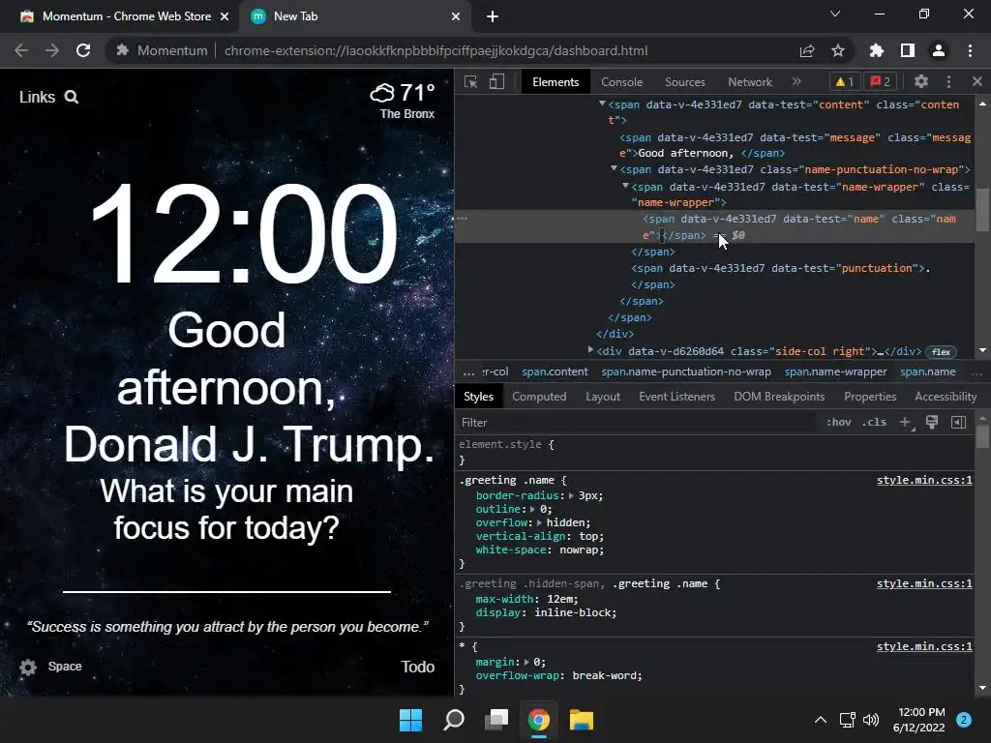Open File Explorer from the taskbar
The image size is (991, 743).
point(581,720)
